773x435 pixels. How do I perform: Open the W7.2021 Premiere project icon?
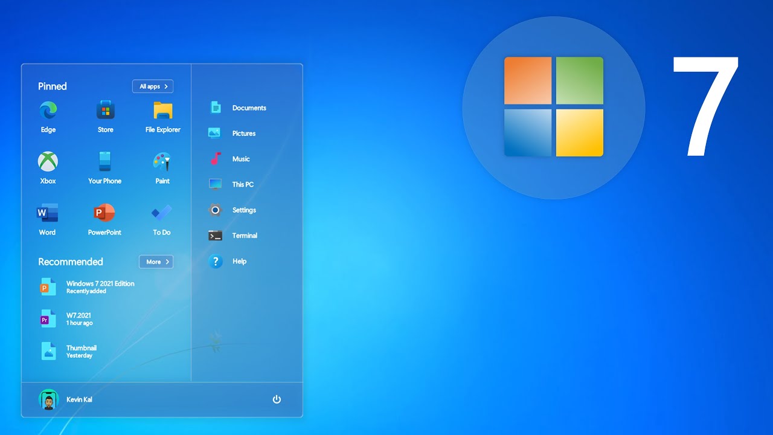point(48,319)
